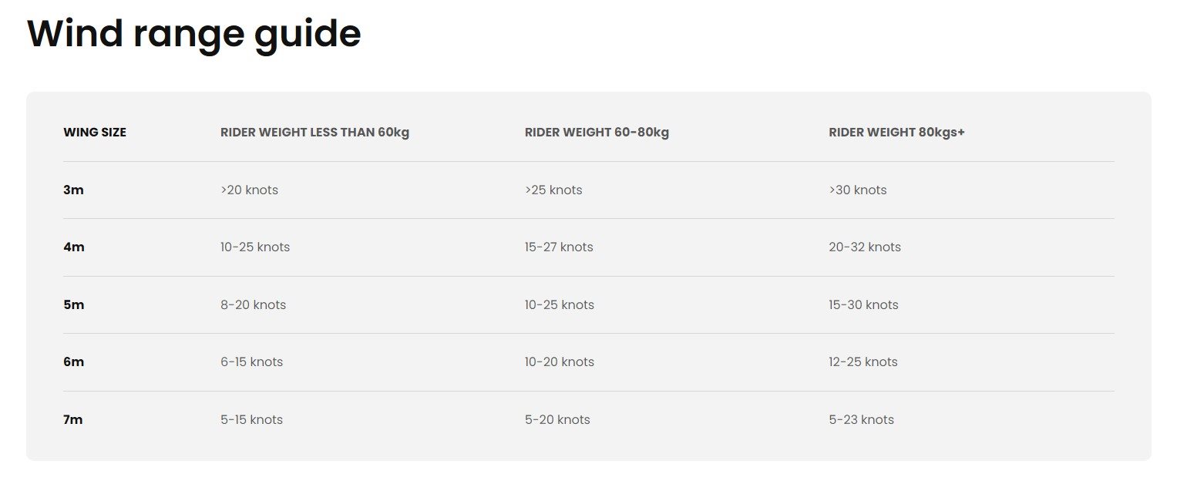Click the 12-25 knots cell

tap(863, 362)
